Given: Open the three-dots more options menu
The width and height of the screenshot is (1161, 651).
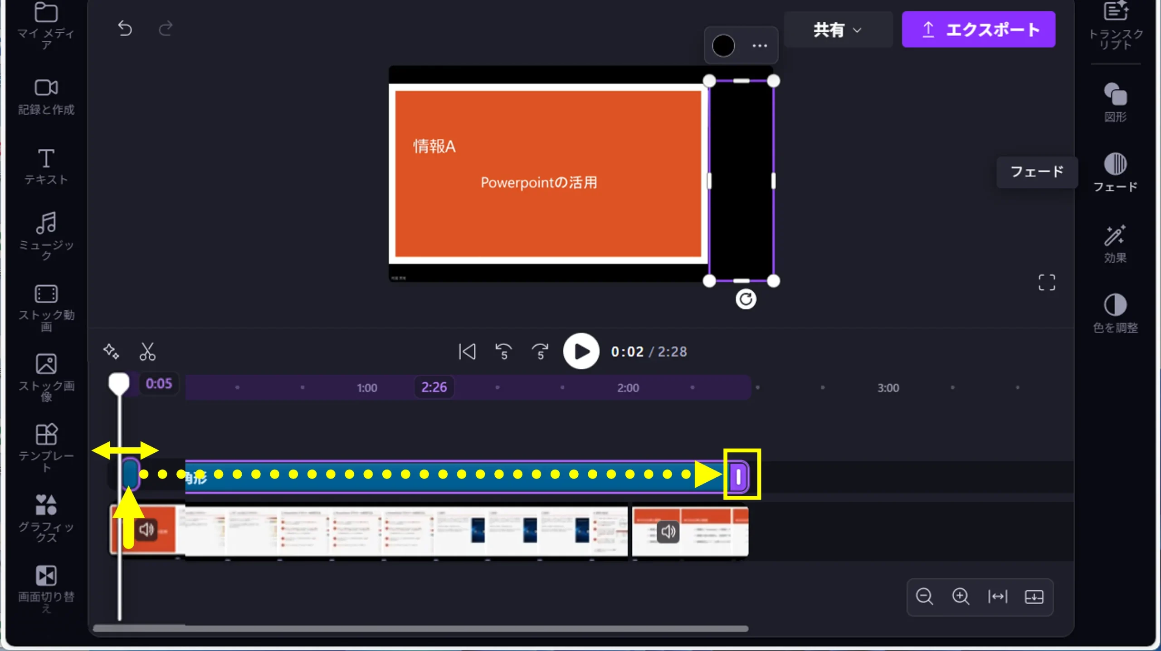Looking at the screenshot, I should tap(760, 46).
